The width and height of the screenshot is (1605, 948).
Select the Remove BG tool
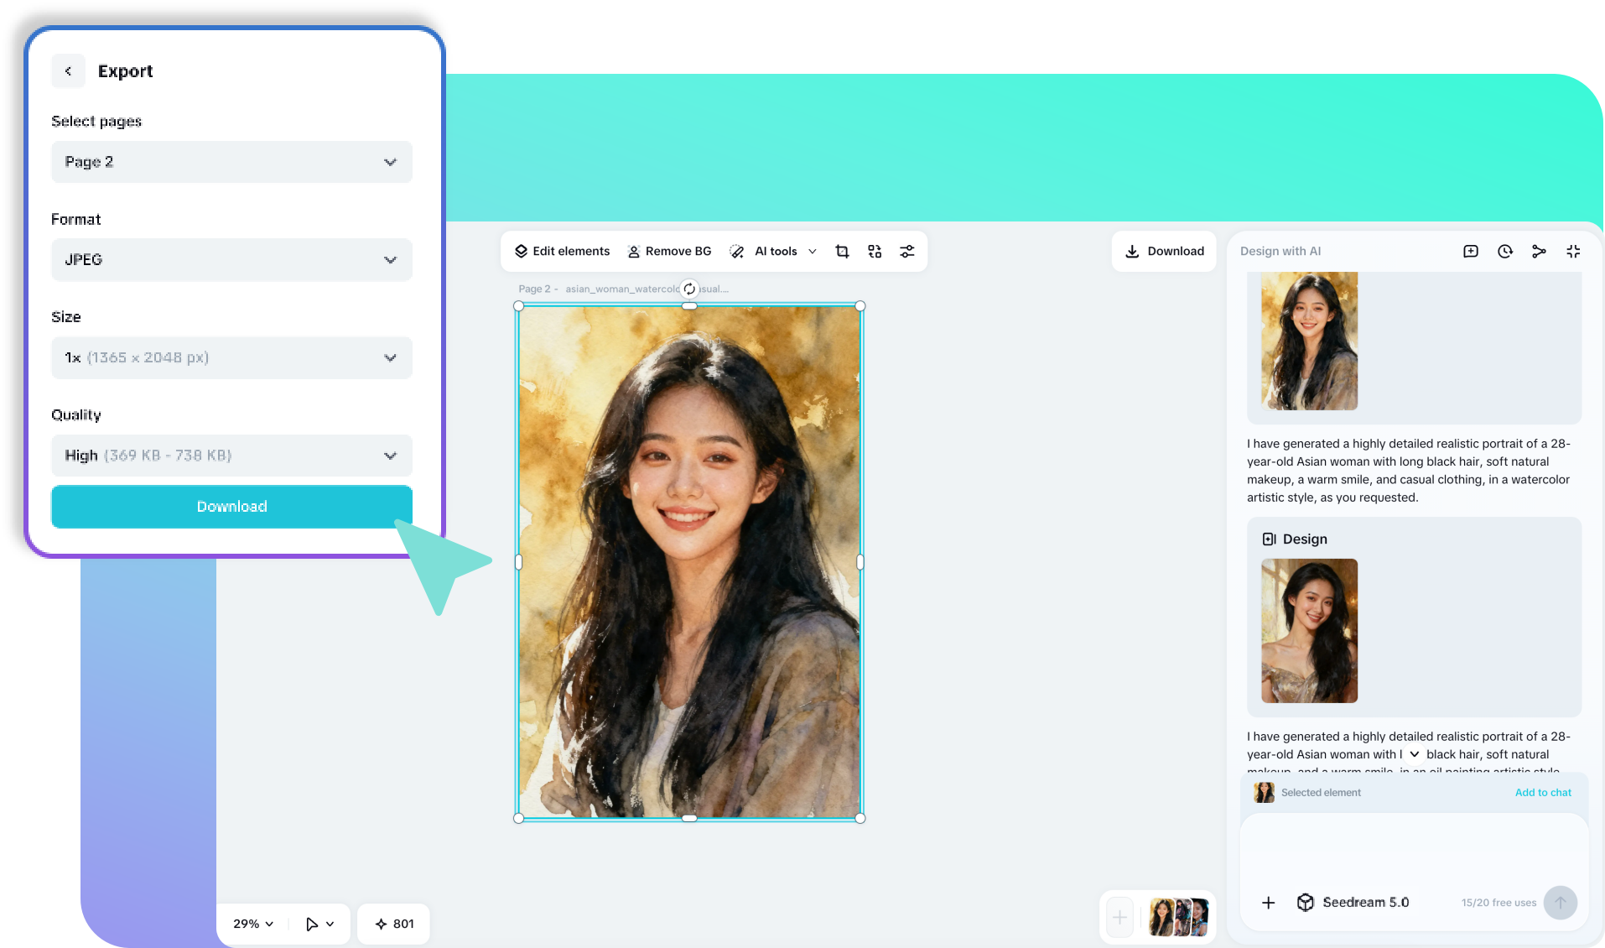pos(669,251)
